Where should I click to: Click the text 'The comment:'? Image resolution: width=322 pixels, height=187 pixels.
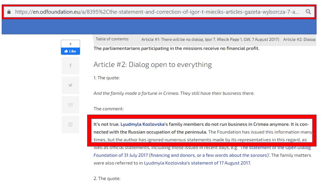coord(109,109)
